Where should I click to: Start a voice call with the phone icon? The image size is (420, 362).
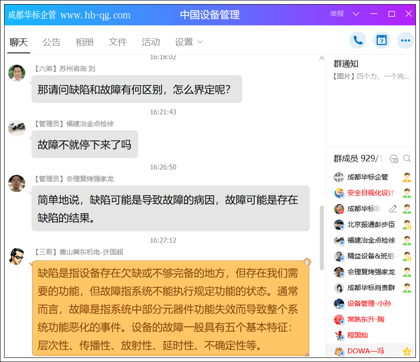(x=358, y=40)
